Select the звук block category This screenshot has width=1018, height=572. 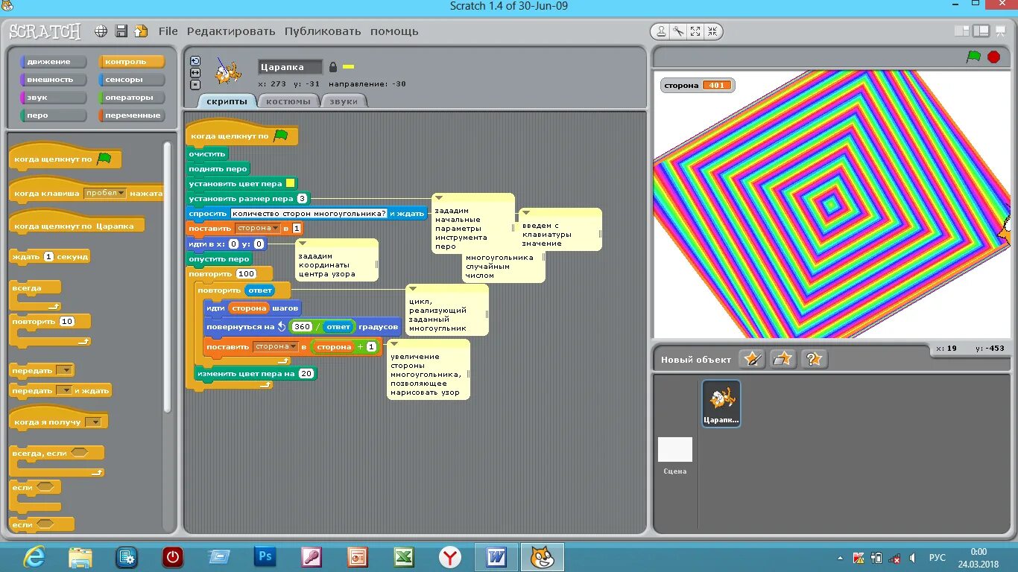pyautogui.click(x=54, y=98)
